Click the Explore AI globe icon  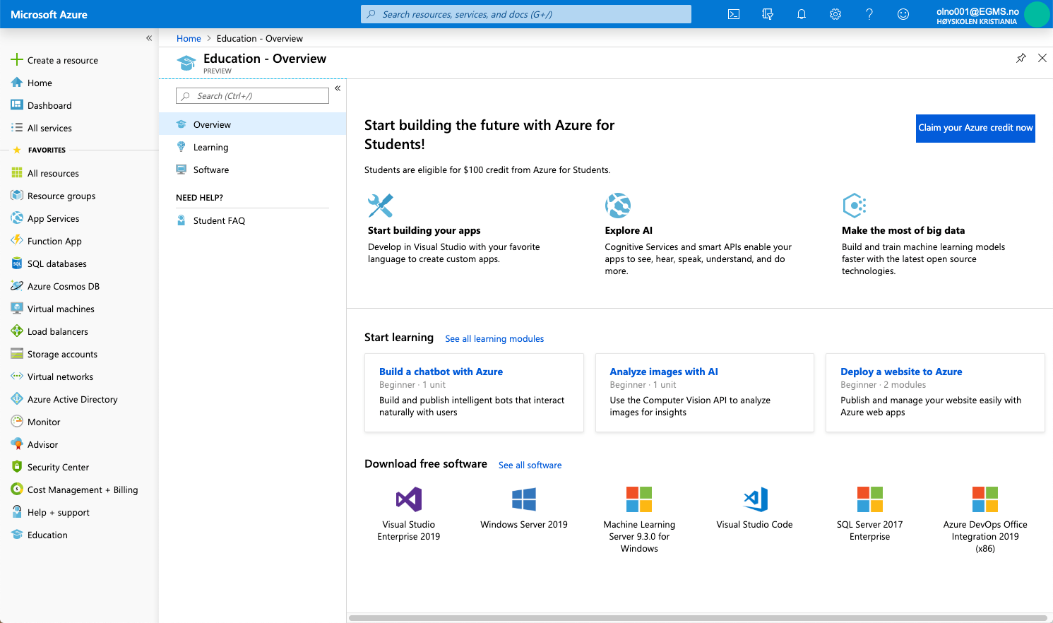pos(618,206)
